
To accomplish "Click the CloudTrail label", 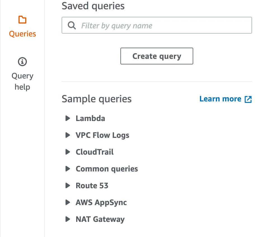I will [95, 152].
